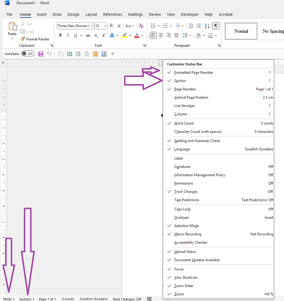Apply Italic formatting from ribbon

tap(68, 36)
